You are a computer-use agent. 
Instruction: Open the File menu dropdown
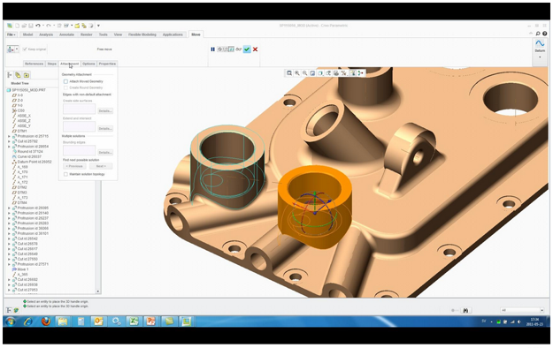[x=12, y=34]
